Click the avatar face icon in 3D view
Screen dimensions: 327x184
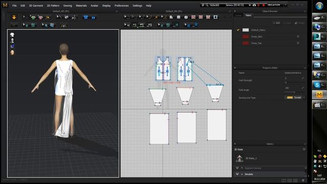tap(12, 52)
